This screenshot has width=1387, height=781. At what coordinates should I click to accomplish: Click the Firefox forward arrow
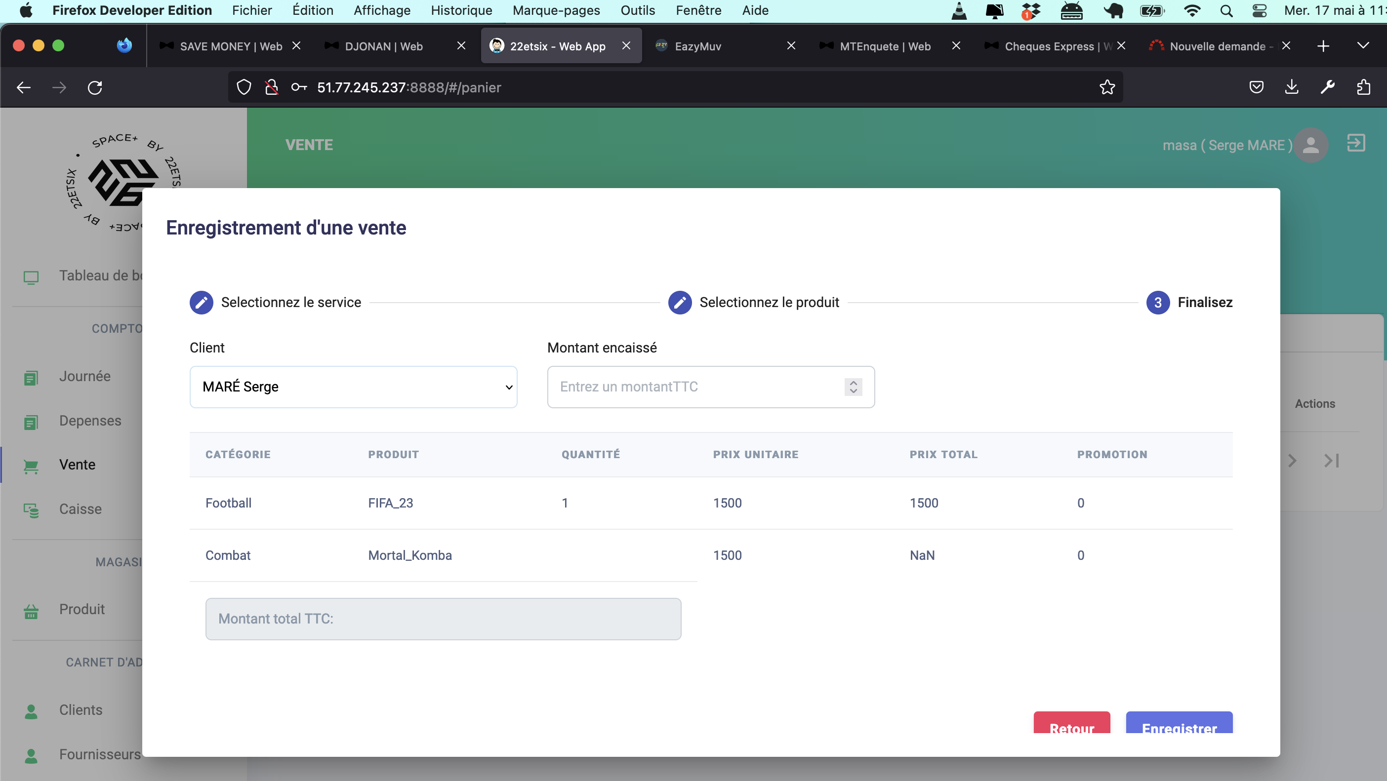59,87
